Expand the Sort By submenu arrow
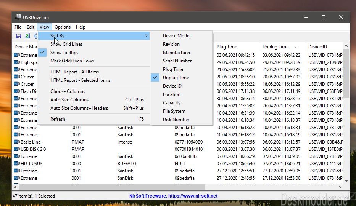 [146, 36]
